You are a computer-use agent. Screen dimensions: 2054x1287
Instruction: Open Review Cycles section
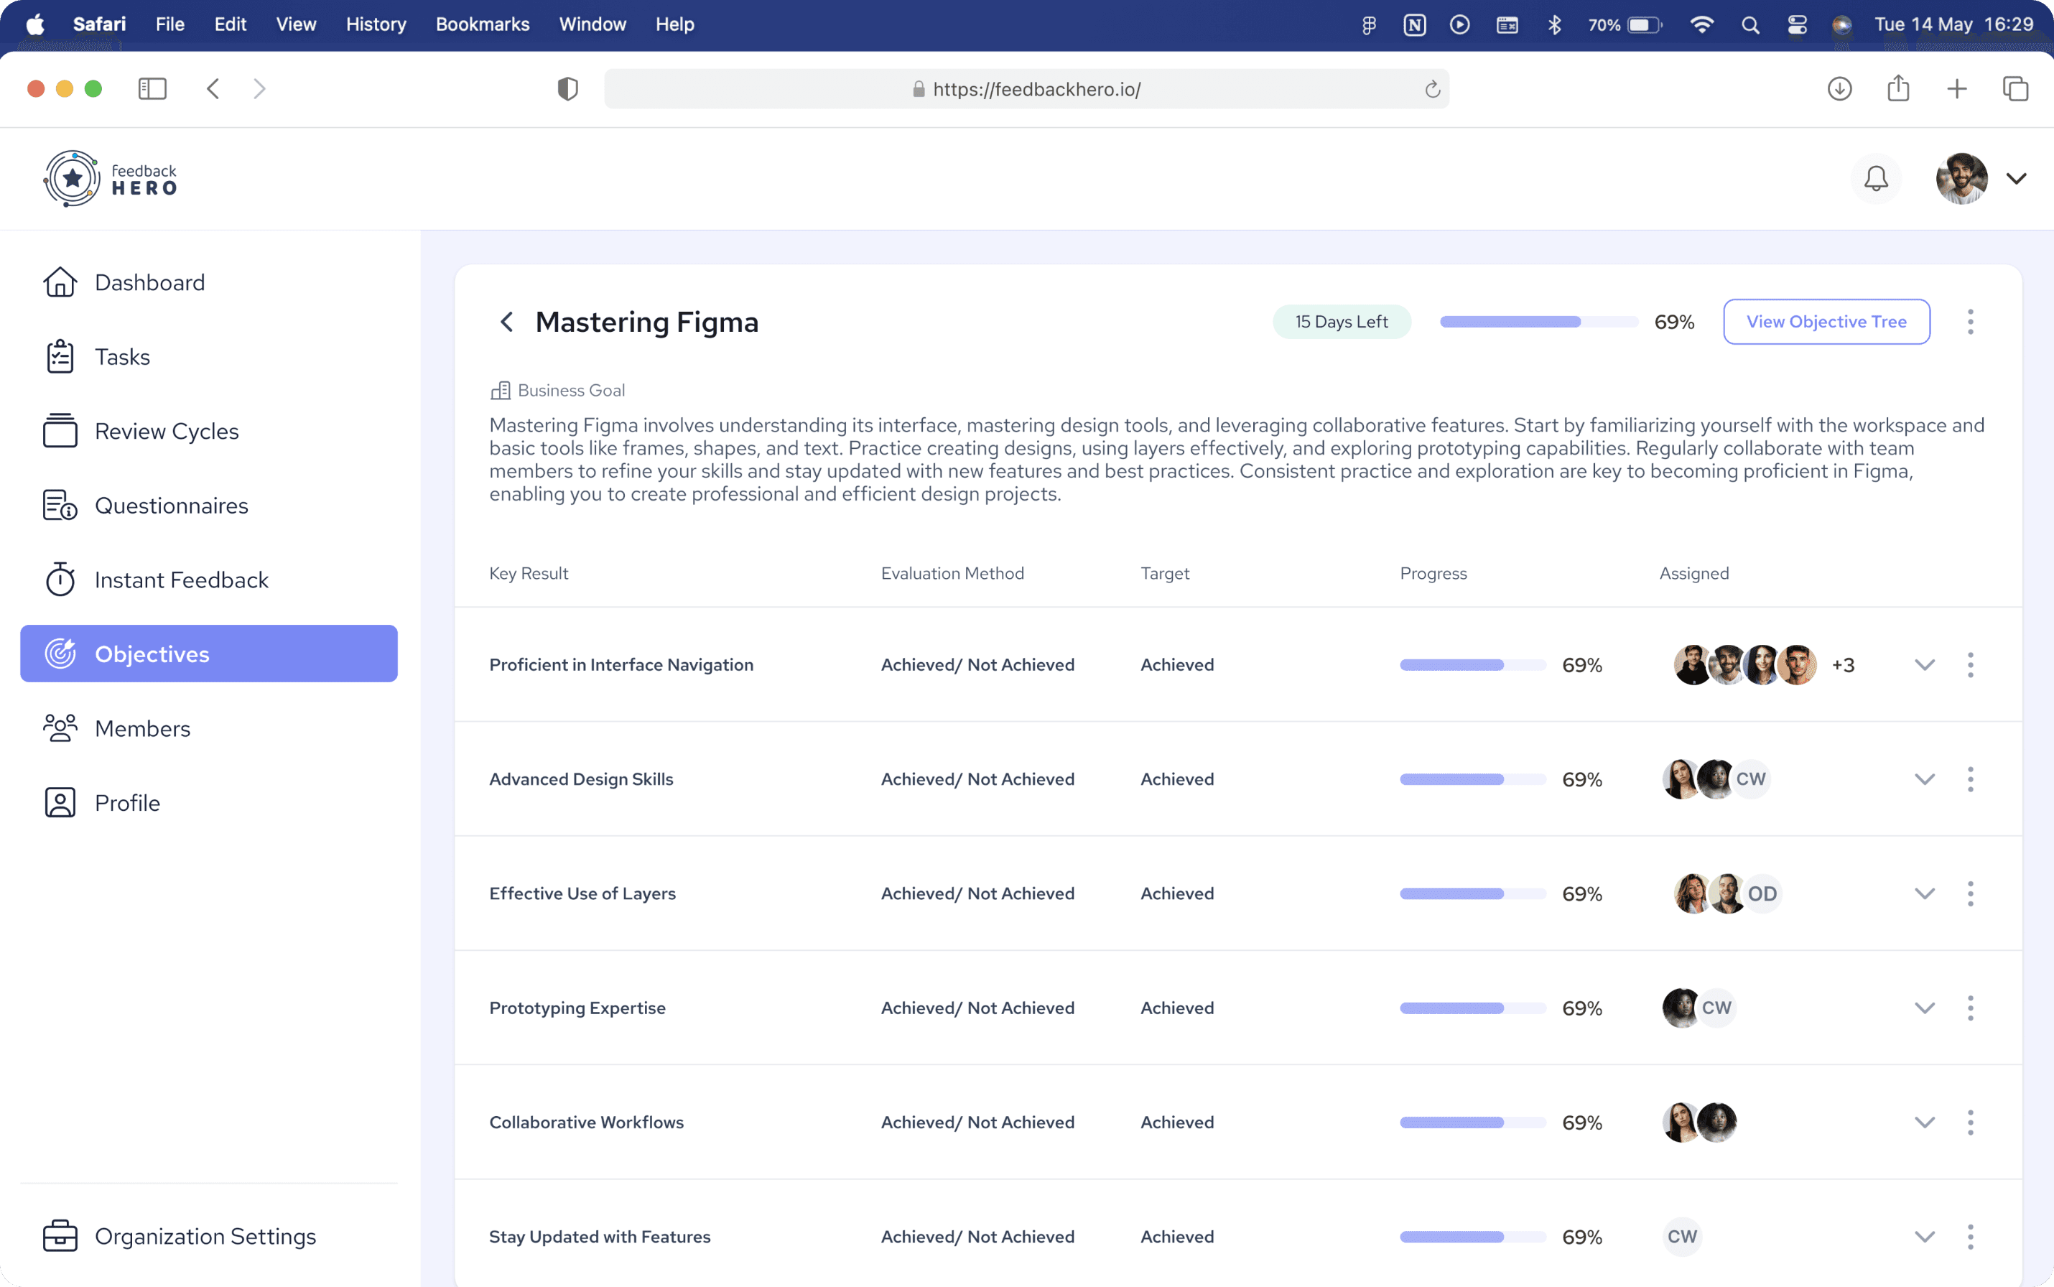click(x=208, y=431)
